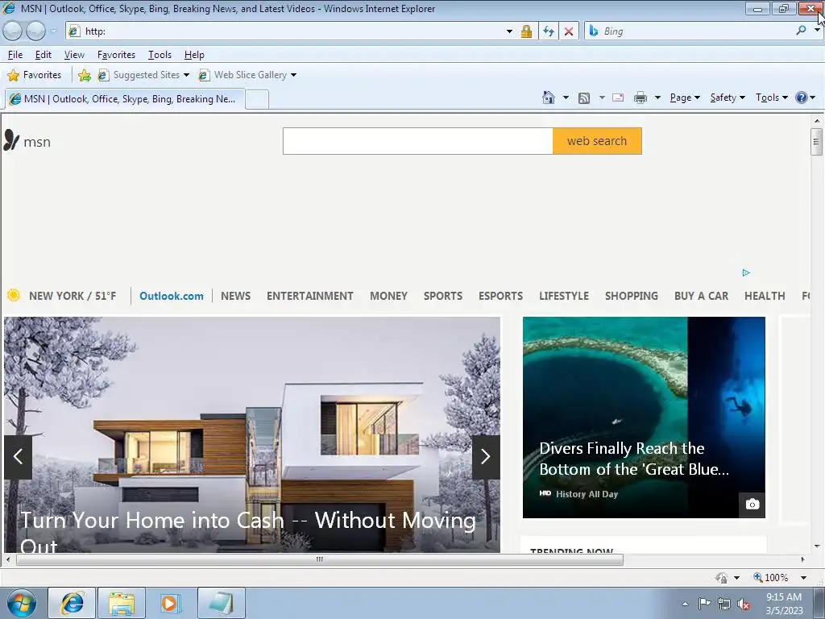Click the vertical scrollbar thumb
This screenshot has width=825, height=619.
click(817, 141)
